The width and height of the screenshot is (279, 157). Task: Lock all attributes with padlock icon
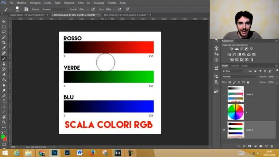(x=248, y=82)
